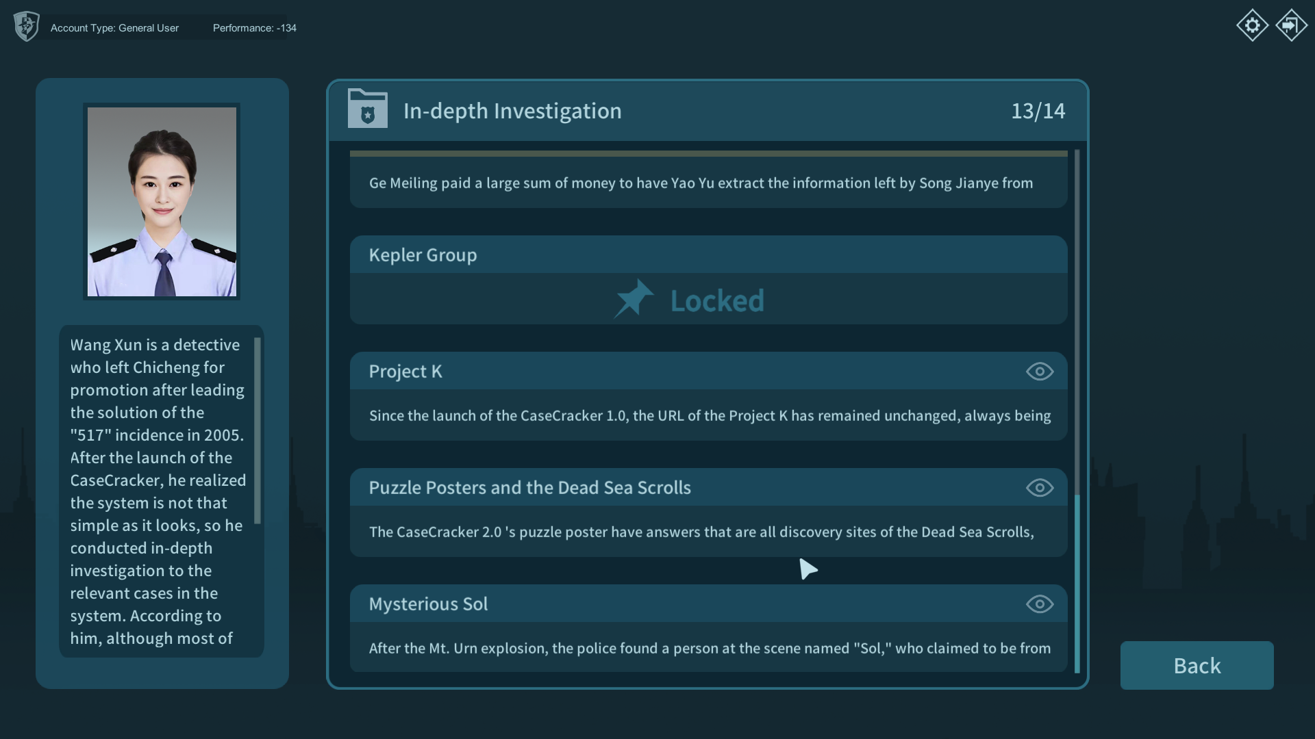Click the investigation folder badge icon
The width and height of the screenshot is (1315, 739).
(x=367, y=108)
